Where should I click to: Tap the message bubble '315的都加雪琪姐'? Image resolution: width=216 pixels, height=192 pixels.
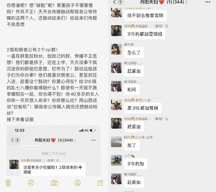click(x=144, y=34)
